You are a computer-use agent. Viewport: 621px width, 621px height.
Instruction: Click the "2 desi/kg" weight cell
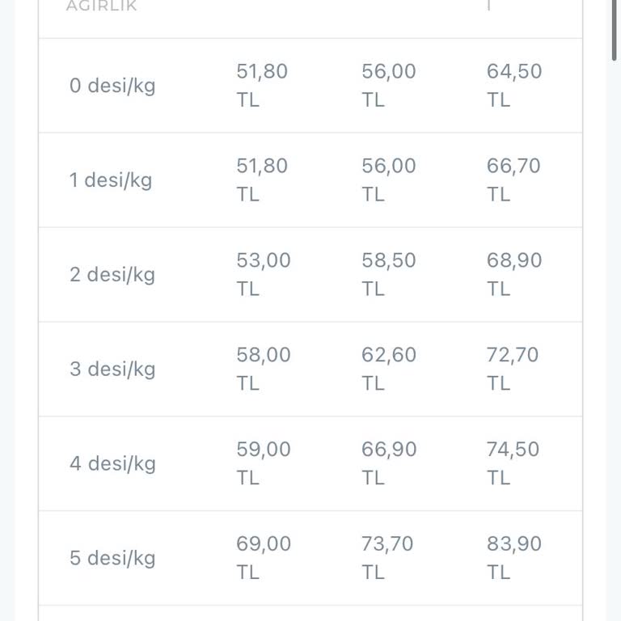112,275
